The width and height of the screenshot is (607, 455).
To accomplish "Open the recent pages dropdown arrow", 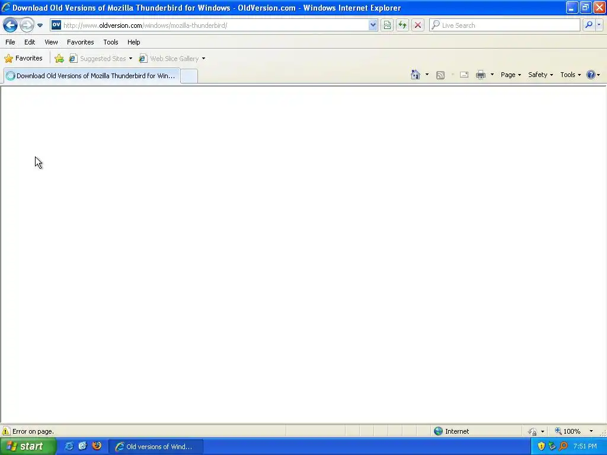I will [x=40, y=25].
